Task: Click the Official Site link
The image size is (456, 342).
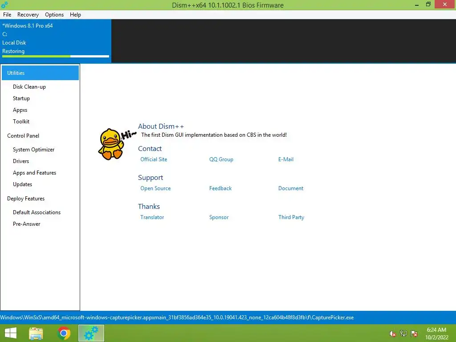Action: click(x=154, y=159)
